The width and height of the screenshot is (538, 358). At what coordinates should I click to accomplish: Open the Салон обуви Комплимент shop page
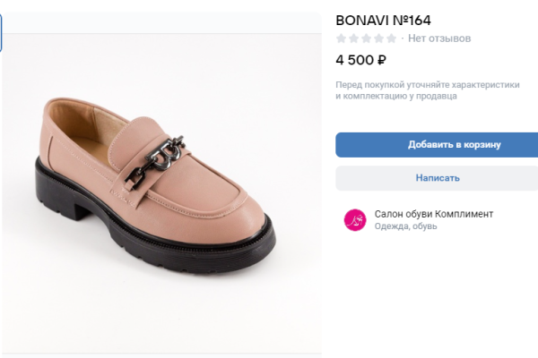433,214
